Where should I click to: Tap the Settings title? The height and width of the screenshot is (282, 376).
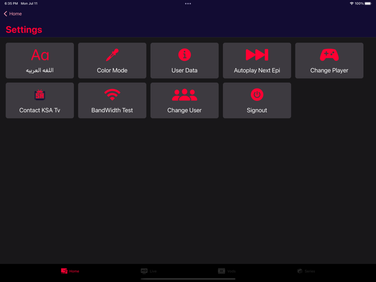pos(24,30)
